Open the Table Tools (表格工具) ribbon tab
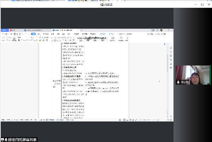This screenshot has width=212, height=142. pos(102,34)
